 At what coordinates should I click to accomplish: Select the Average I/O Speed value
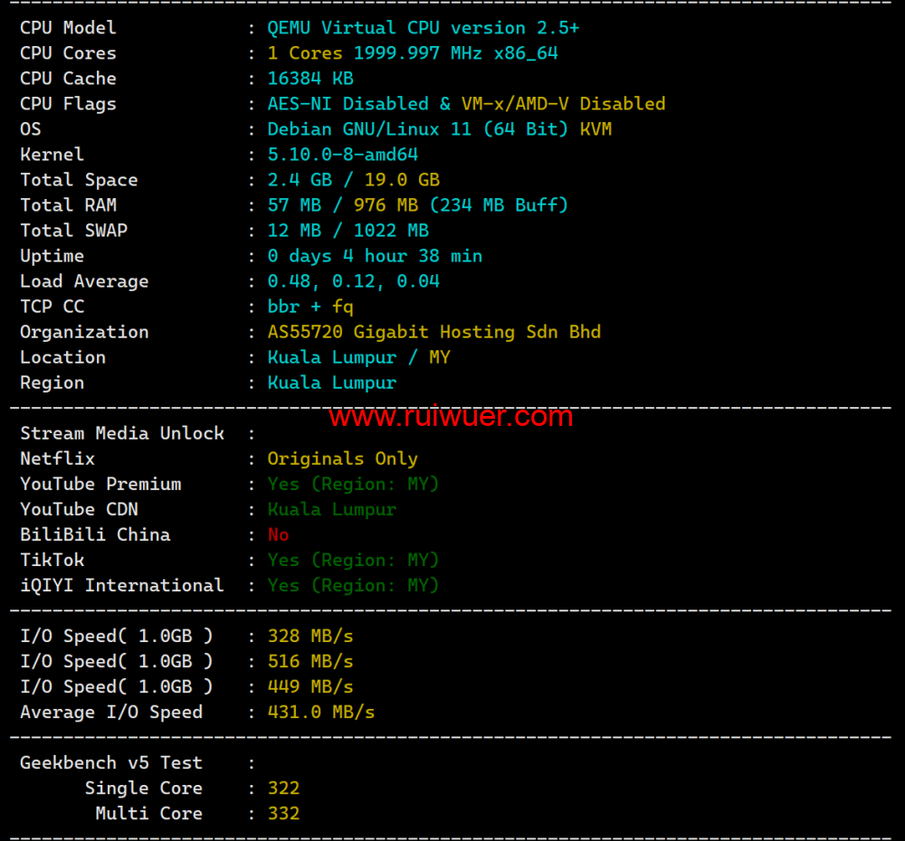coord(320,712)
